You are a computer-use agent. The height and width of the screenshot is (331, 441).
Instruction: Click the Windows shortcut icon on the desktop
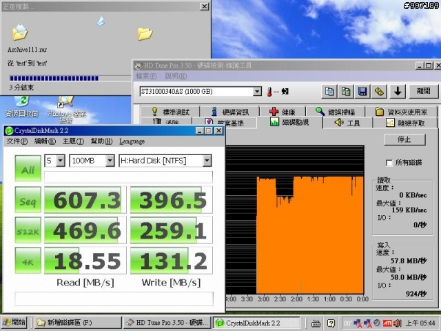pos(66,109)
